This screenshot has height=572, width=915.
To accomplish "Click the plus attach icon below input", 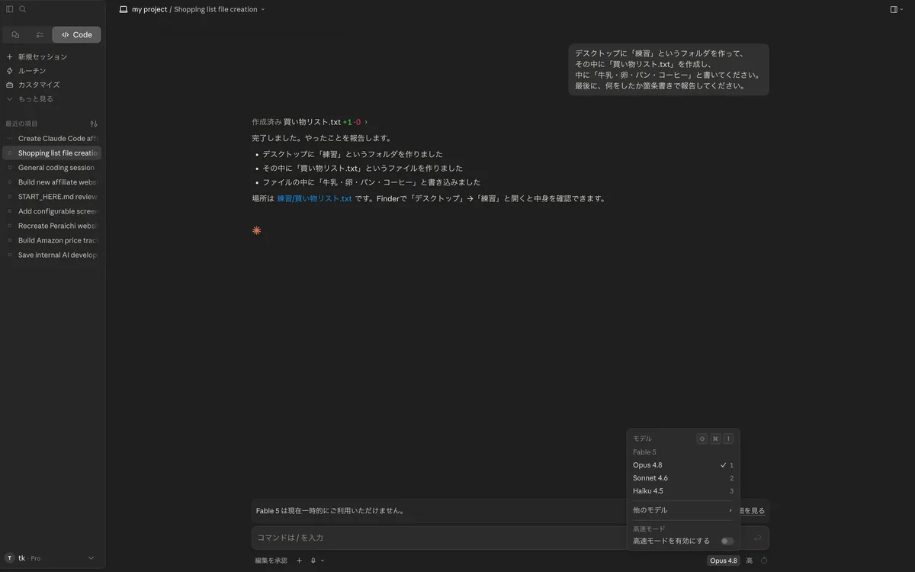I will [x=299, y=561].
